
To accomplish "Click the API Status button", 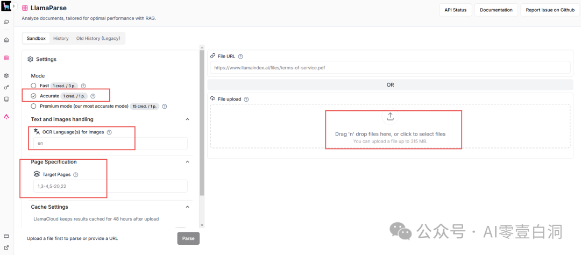I will [456, 10].
